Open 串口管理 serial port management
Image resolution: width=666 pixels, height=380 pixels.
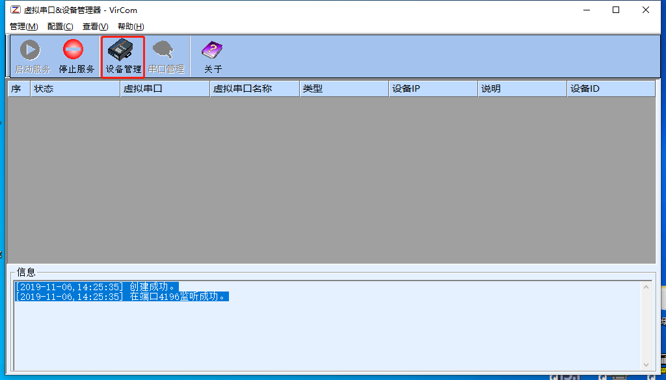tap(166, 55)
